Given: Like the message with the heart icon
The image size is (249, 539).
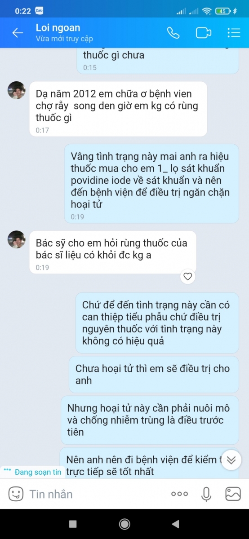Looking at the screenshot, I should [x=188, y=276].
